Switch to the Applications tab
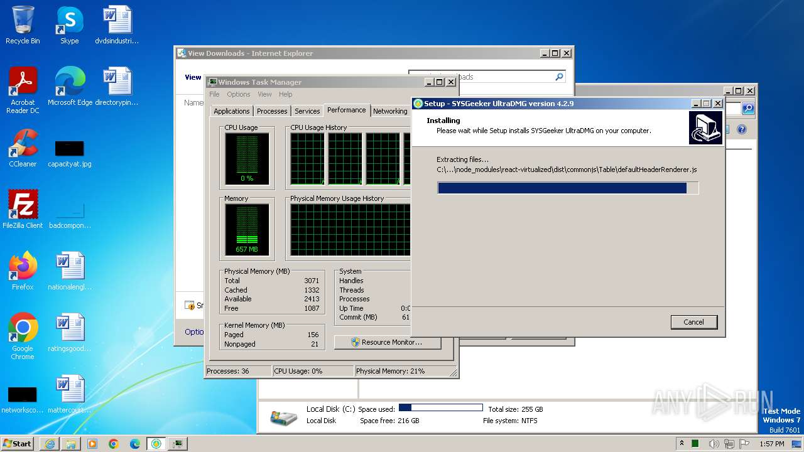Image resolution: width=804 pixels, height=452 pixels. coord(232,111)
